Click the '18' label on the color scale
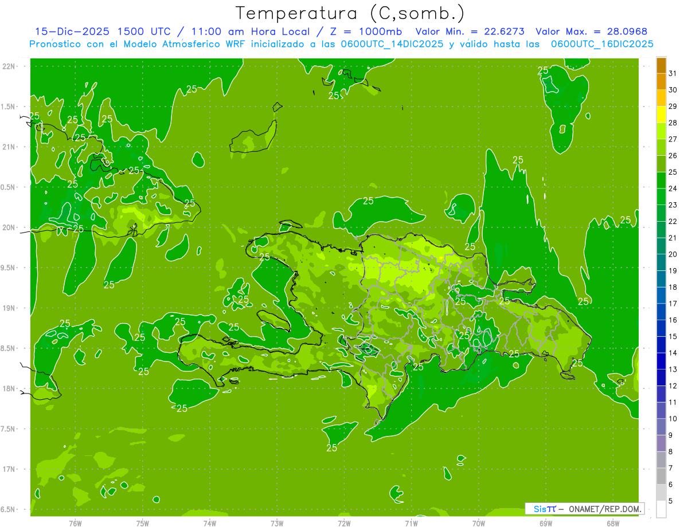 (x=673, y=287)
